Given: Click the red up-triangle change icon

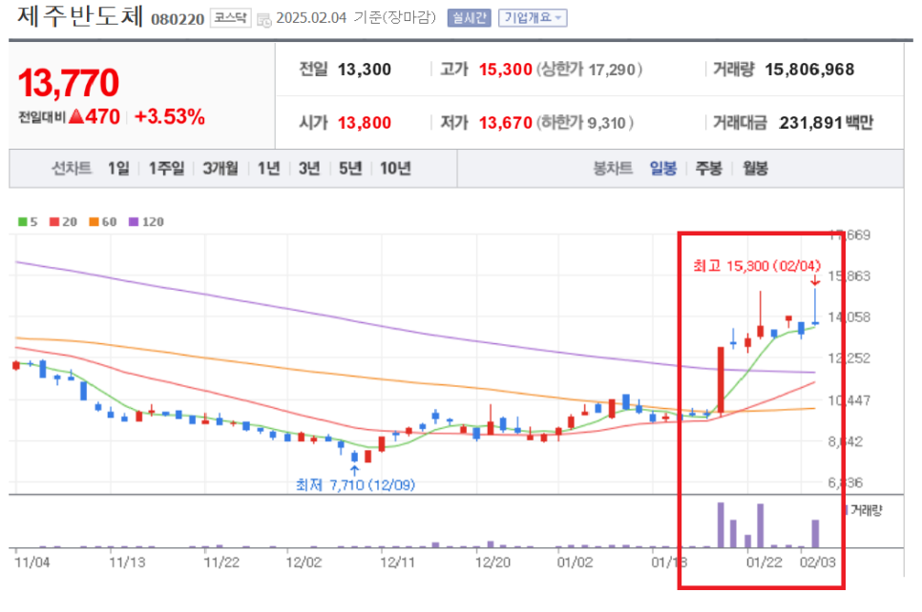Looking at the screenshot, I should pyautogui.click(x=76, y=116).
